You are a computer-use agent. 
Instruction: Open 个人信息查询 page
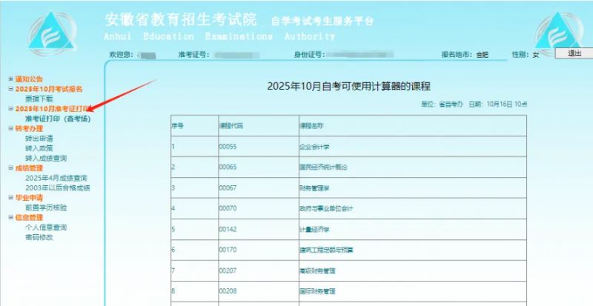click(46, 227)
